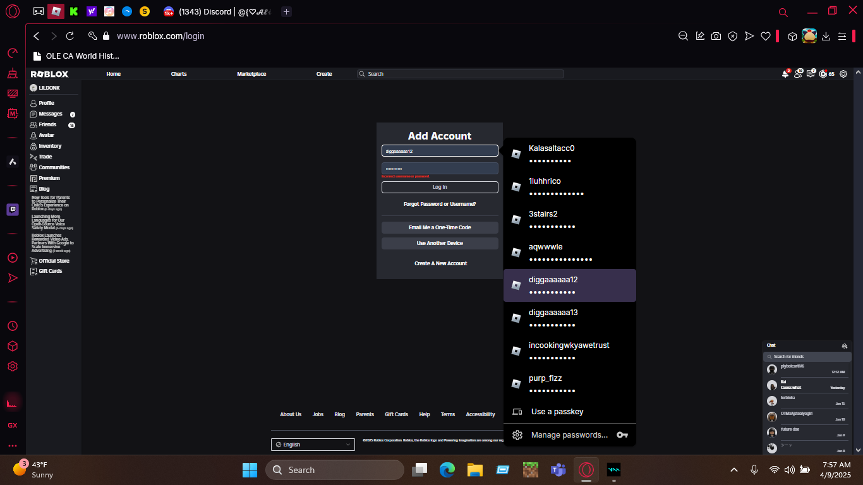Viewport: 863px width, 485px height.
Task: Open the GX Corner sidebar button
Action: [13, 425]
